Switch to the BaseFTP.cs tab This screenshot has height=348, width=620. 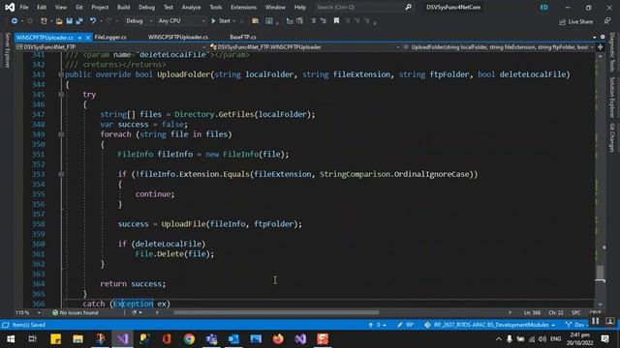click(243, 37)
